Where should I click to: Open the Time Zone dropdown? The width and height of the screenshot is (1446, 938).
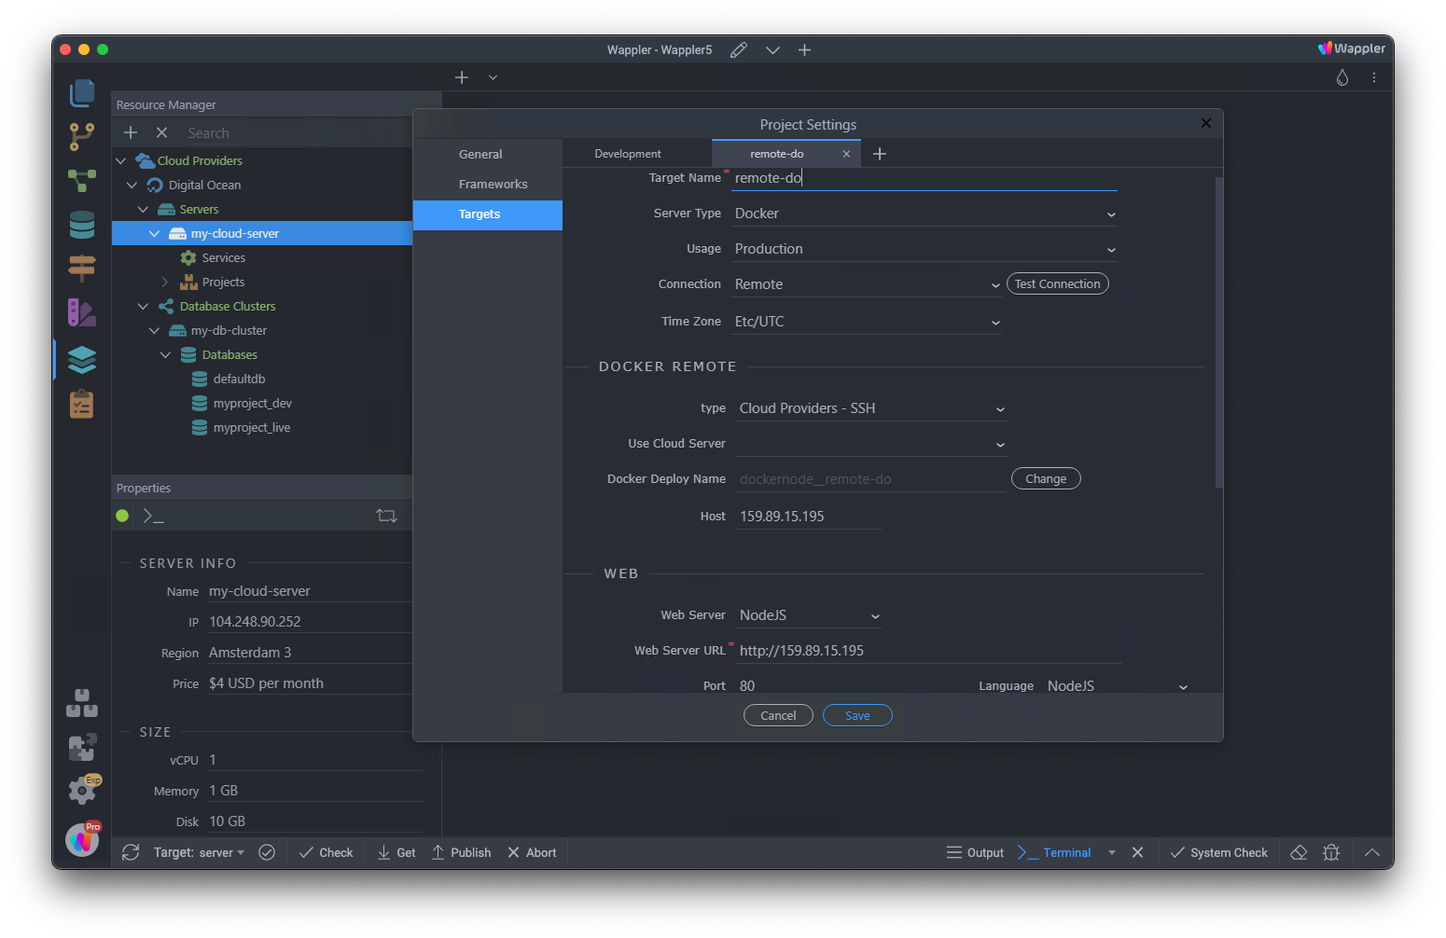(867, 323)
